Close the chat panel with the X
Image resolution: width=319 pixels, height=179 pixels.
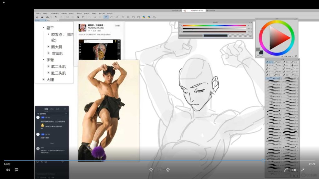[x=65, y=109]
